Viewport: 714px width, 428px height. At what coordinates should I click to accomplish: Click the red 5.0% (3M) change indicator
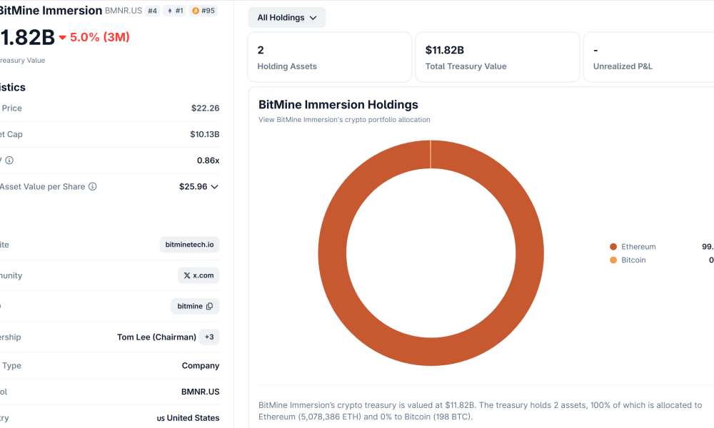point(95,37)
